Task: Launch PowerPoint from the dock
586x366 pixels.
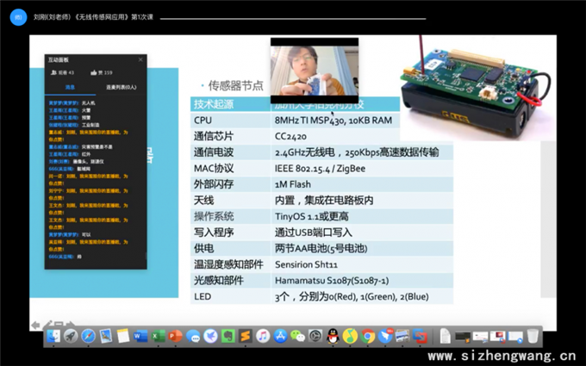Action: (x=175, y=336)
